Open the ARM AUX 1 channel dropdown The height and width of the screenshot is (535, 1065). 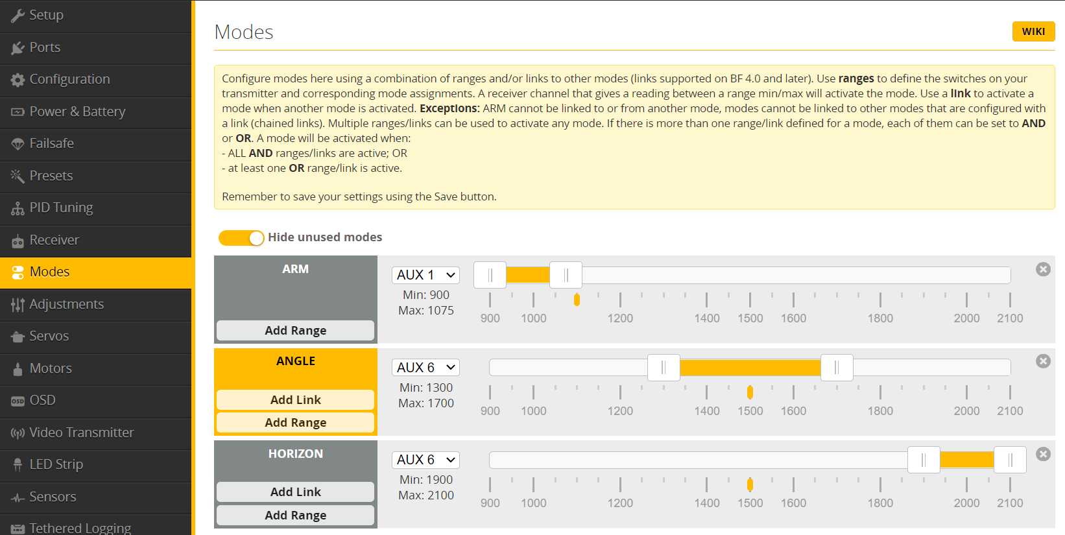pos(425,275)
